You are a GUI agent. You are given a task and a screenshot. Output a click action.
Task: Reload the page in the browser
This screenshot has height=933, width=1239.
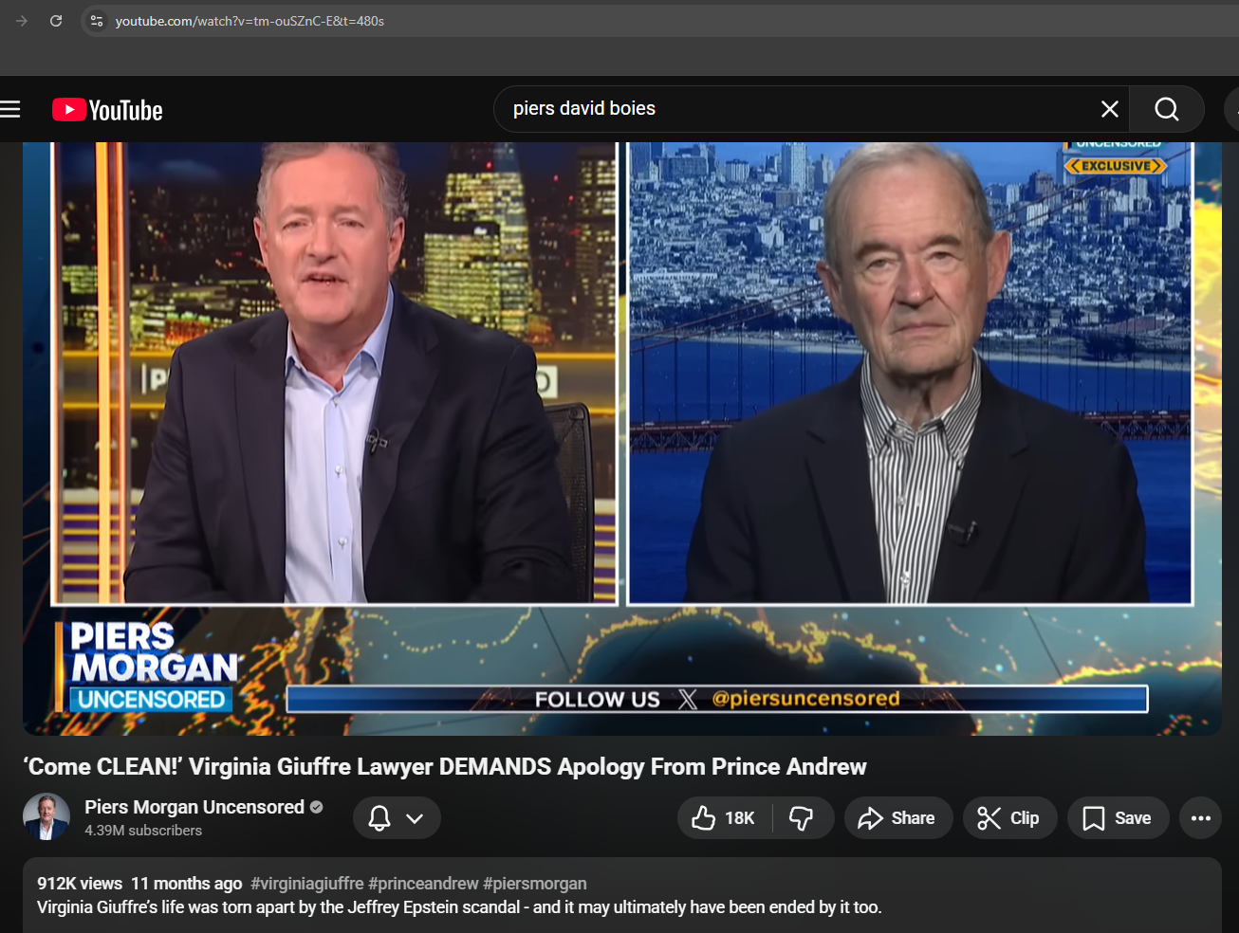tap(56, 21)
